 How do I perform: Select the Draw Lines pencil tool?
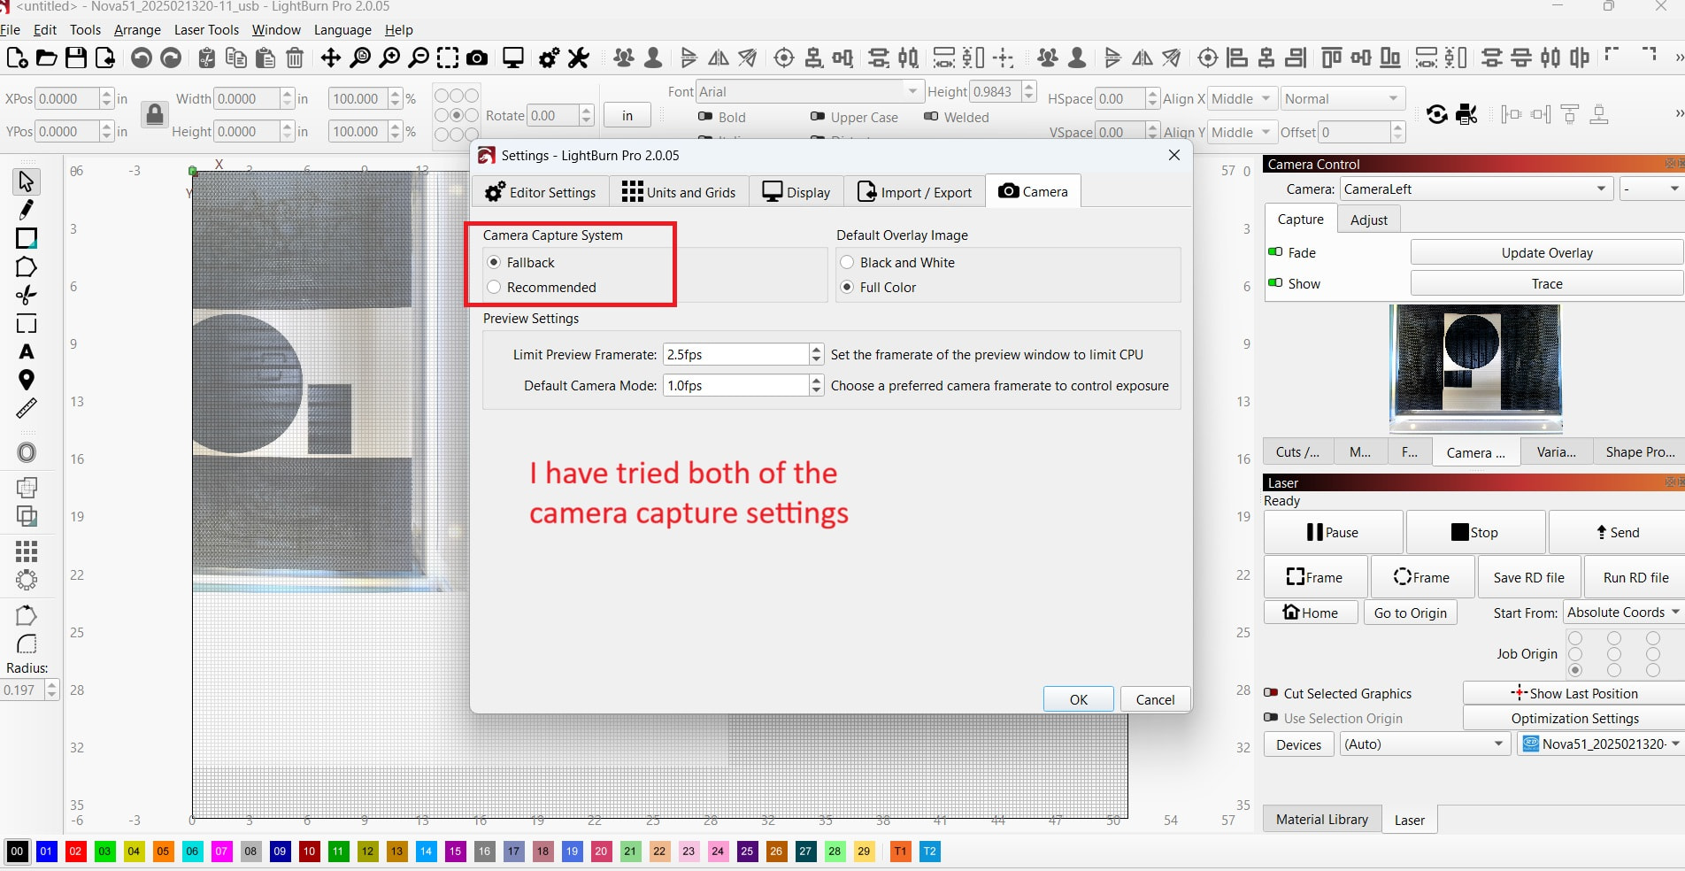pos(27,210)
